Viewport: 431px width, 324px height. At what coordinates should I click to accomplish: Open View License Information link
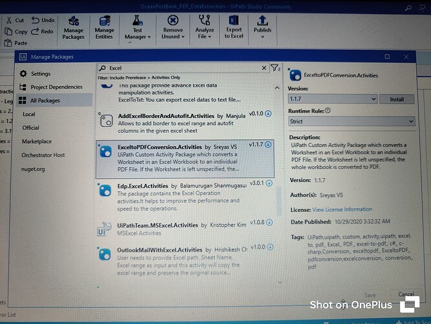(342, 209)
